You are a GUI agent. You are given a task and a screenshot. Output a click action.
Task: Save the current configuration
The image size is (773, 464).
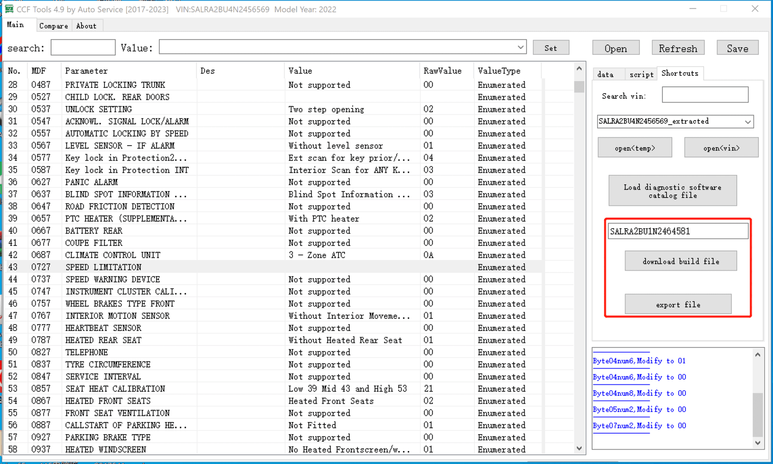coord(737,48)
